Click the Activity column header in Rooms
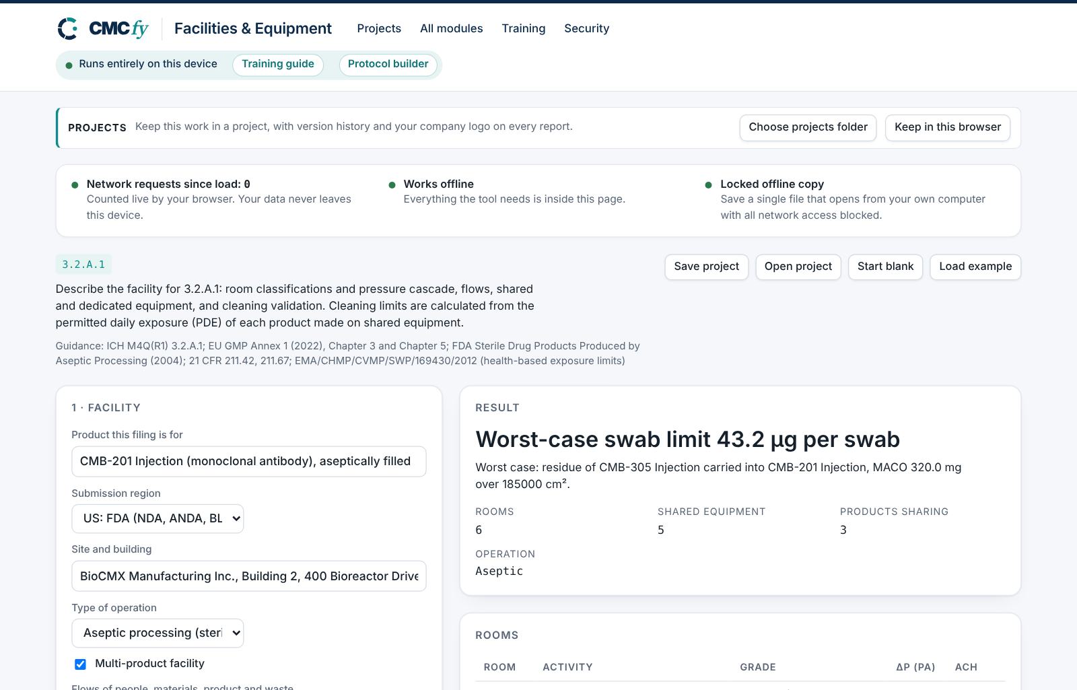1077x690 pixels. pyautogui.click(x=567, y=668)
